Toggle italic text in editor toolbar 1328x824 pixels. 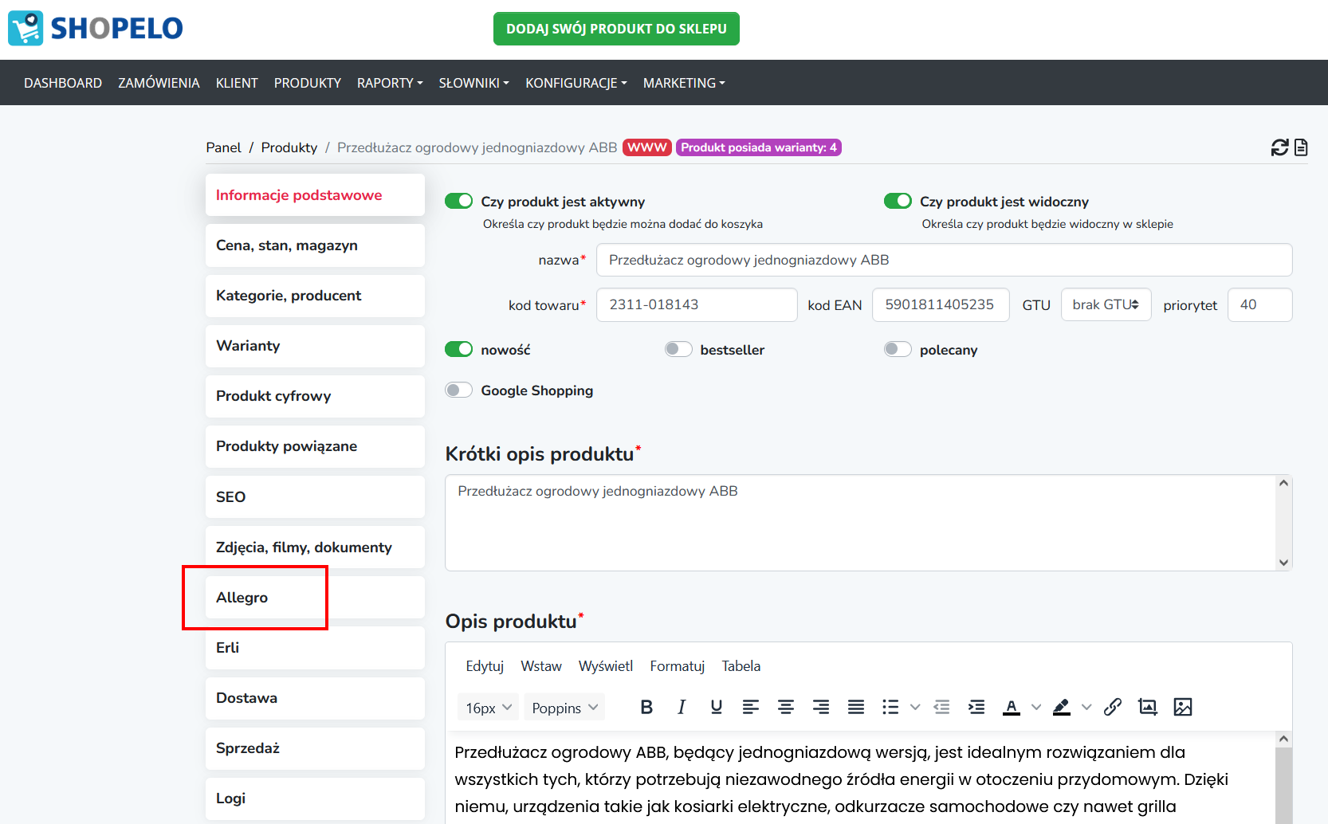pos(682,707)
